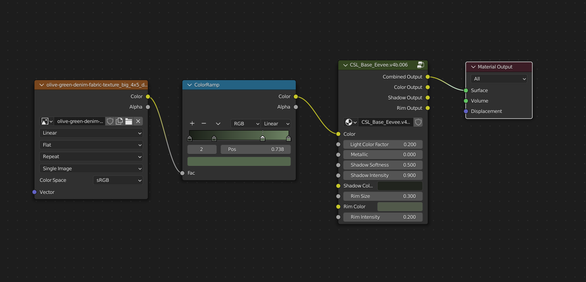This screenshot has width=586, height=282.
Task: Open a file browser to load a new image
Action: coord(129,121)
